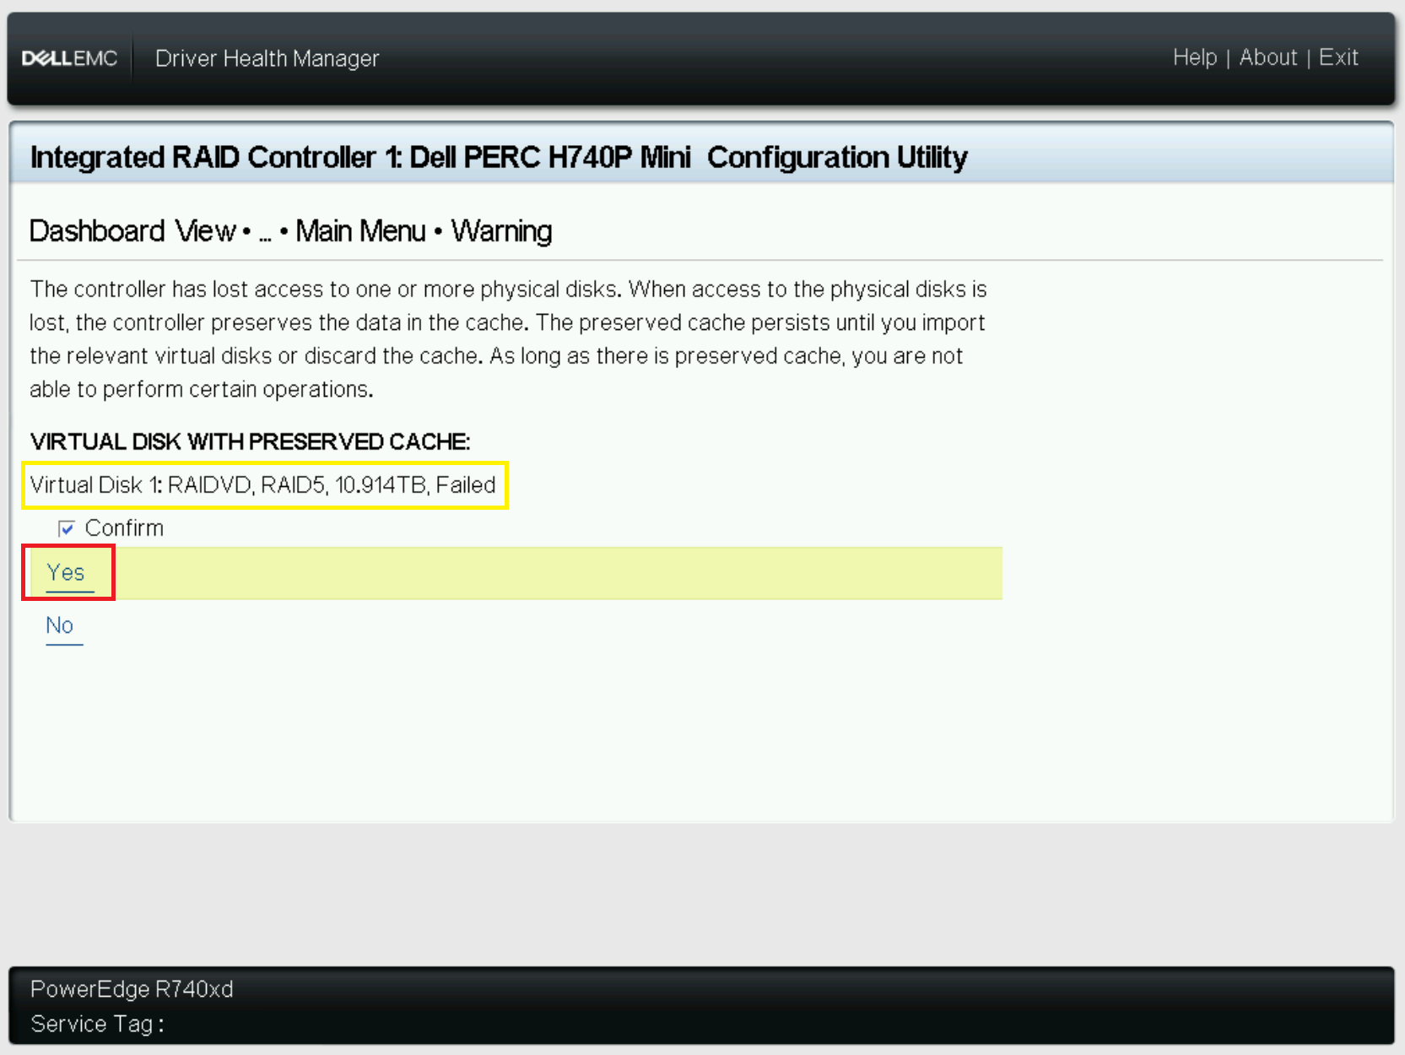This screenshot has height=1055, width=1405.
Task: Click the failed RAID5 virtual disk text
Action: click(262, 485)
